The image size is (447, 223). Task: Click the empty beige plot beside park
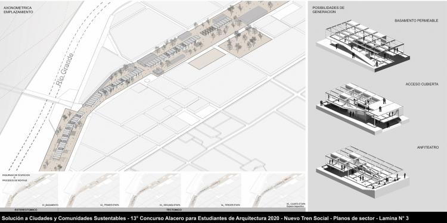coord(207,59)
